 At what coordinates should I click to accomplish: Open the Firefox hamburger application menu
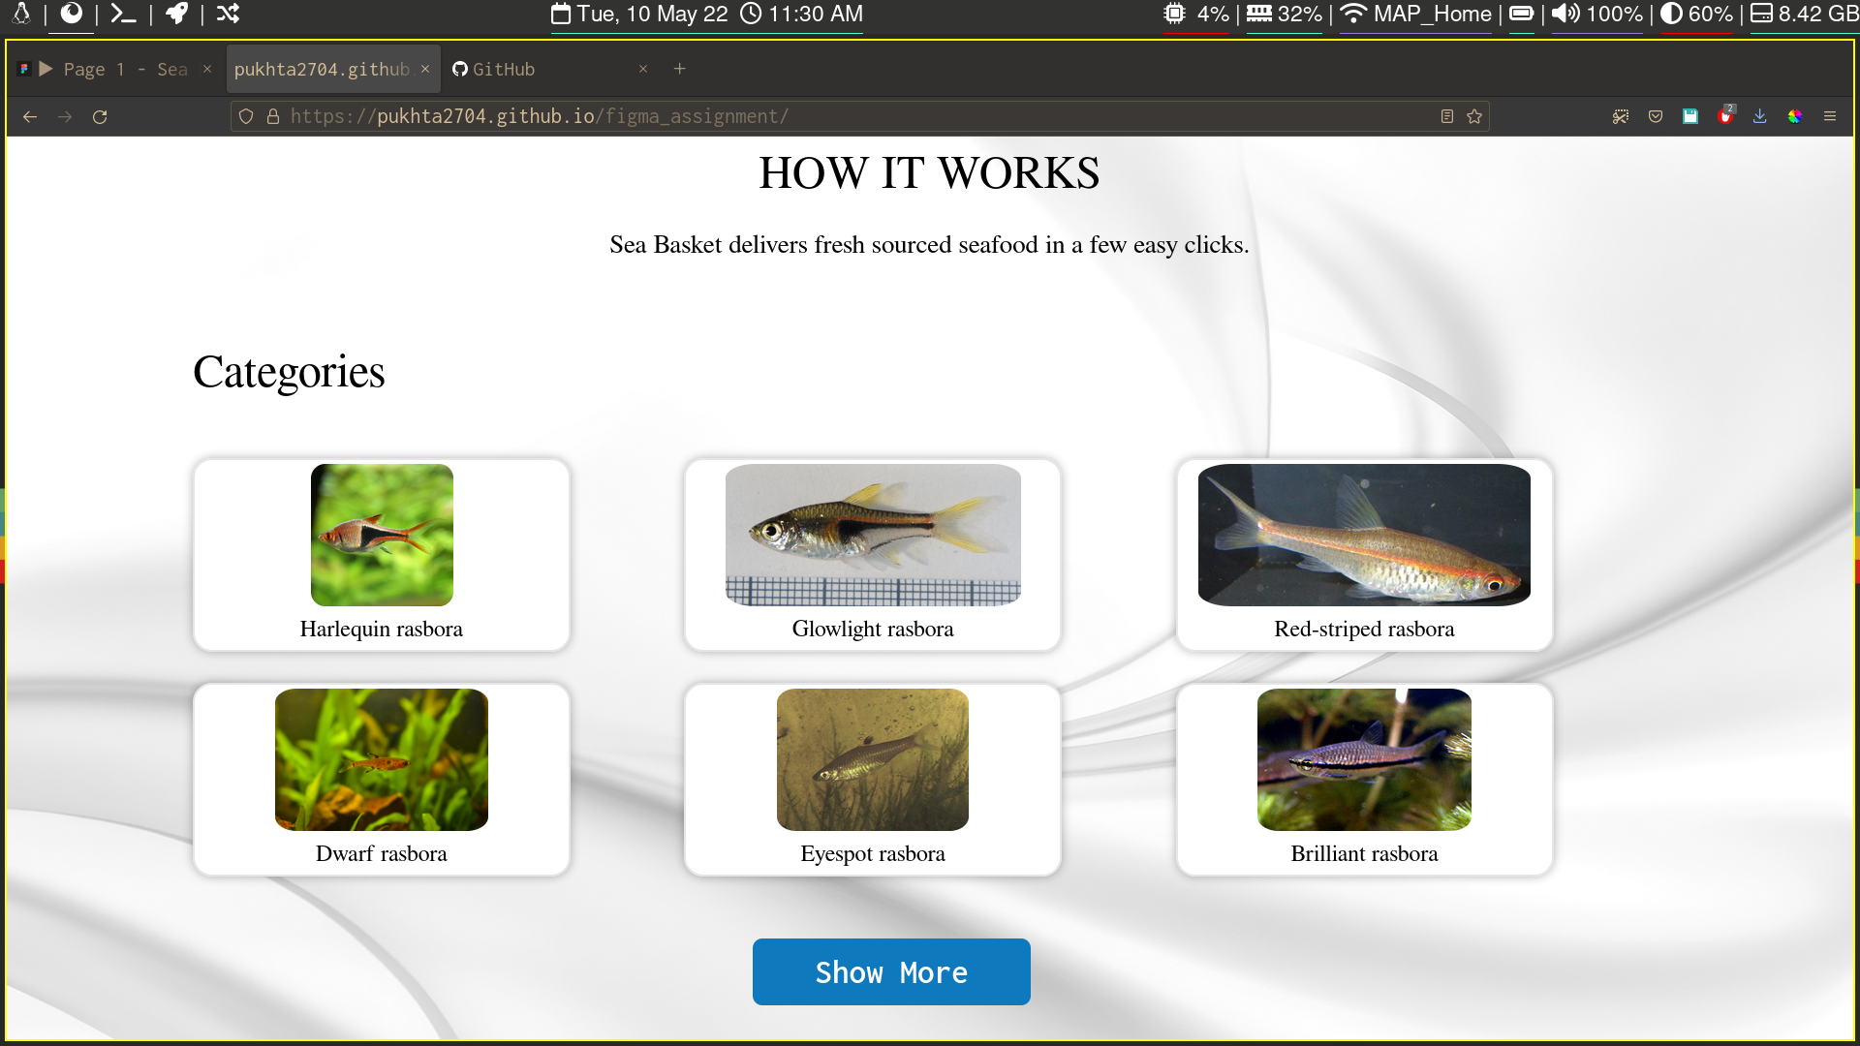coord(1830,116)
